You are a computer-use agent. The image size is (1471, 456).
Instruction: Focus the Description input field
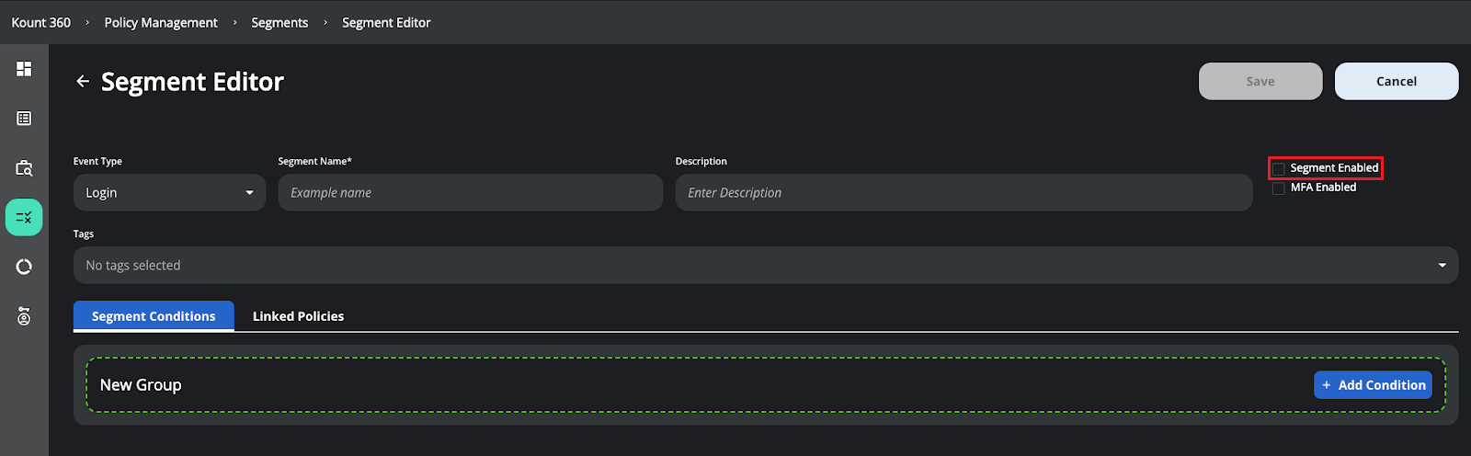964,193
